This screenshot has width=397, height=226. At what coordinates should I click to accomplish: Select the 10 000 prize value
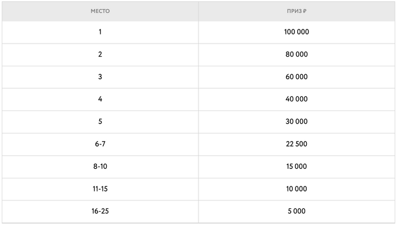[297, 189]
